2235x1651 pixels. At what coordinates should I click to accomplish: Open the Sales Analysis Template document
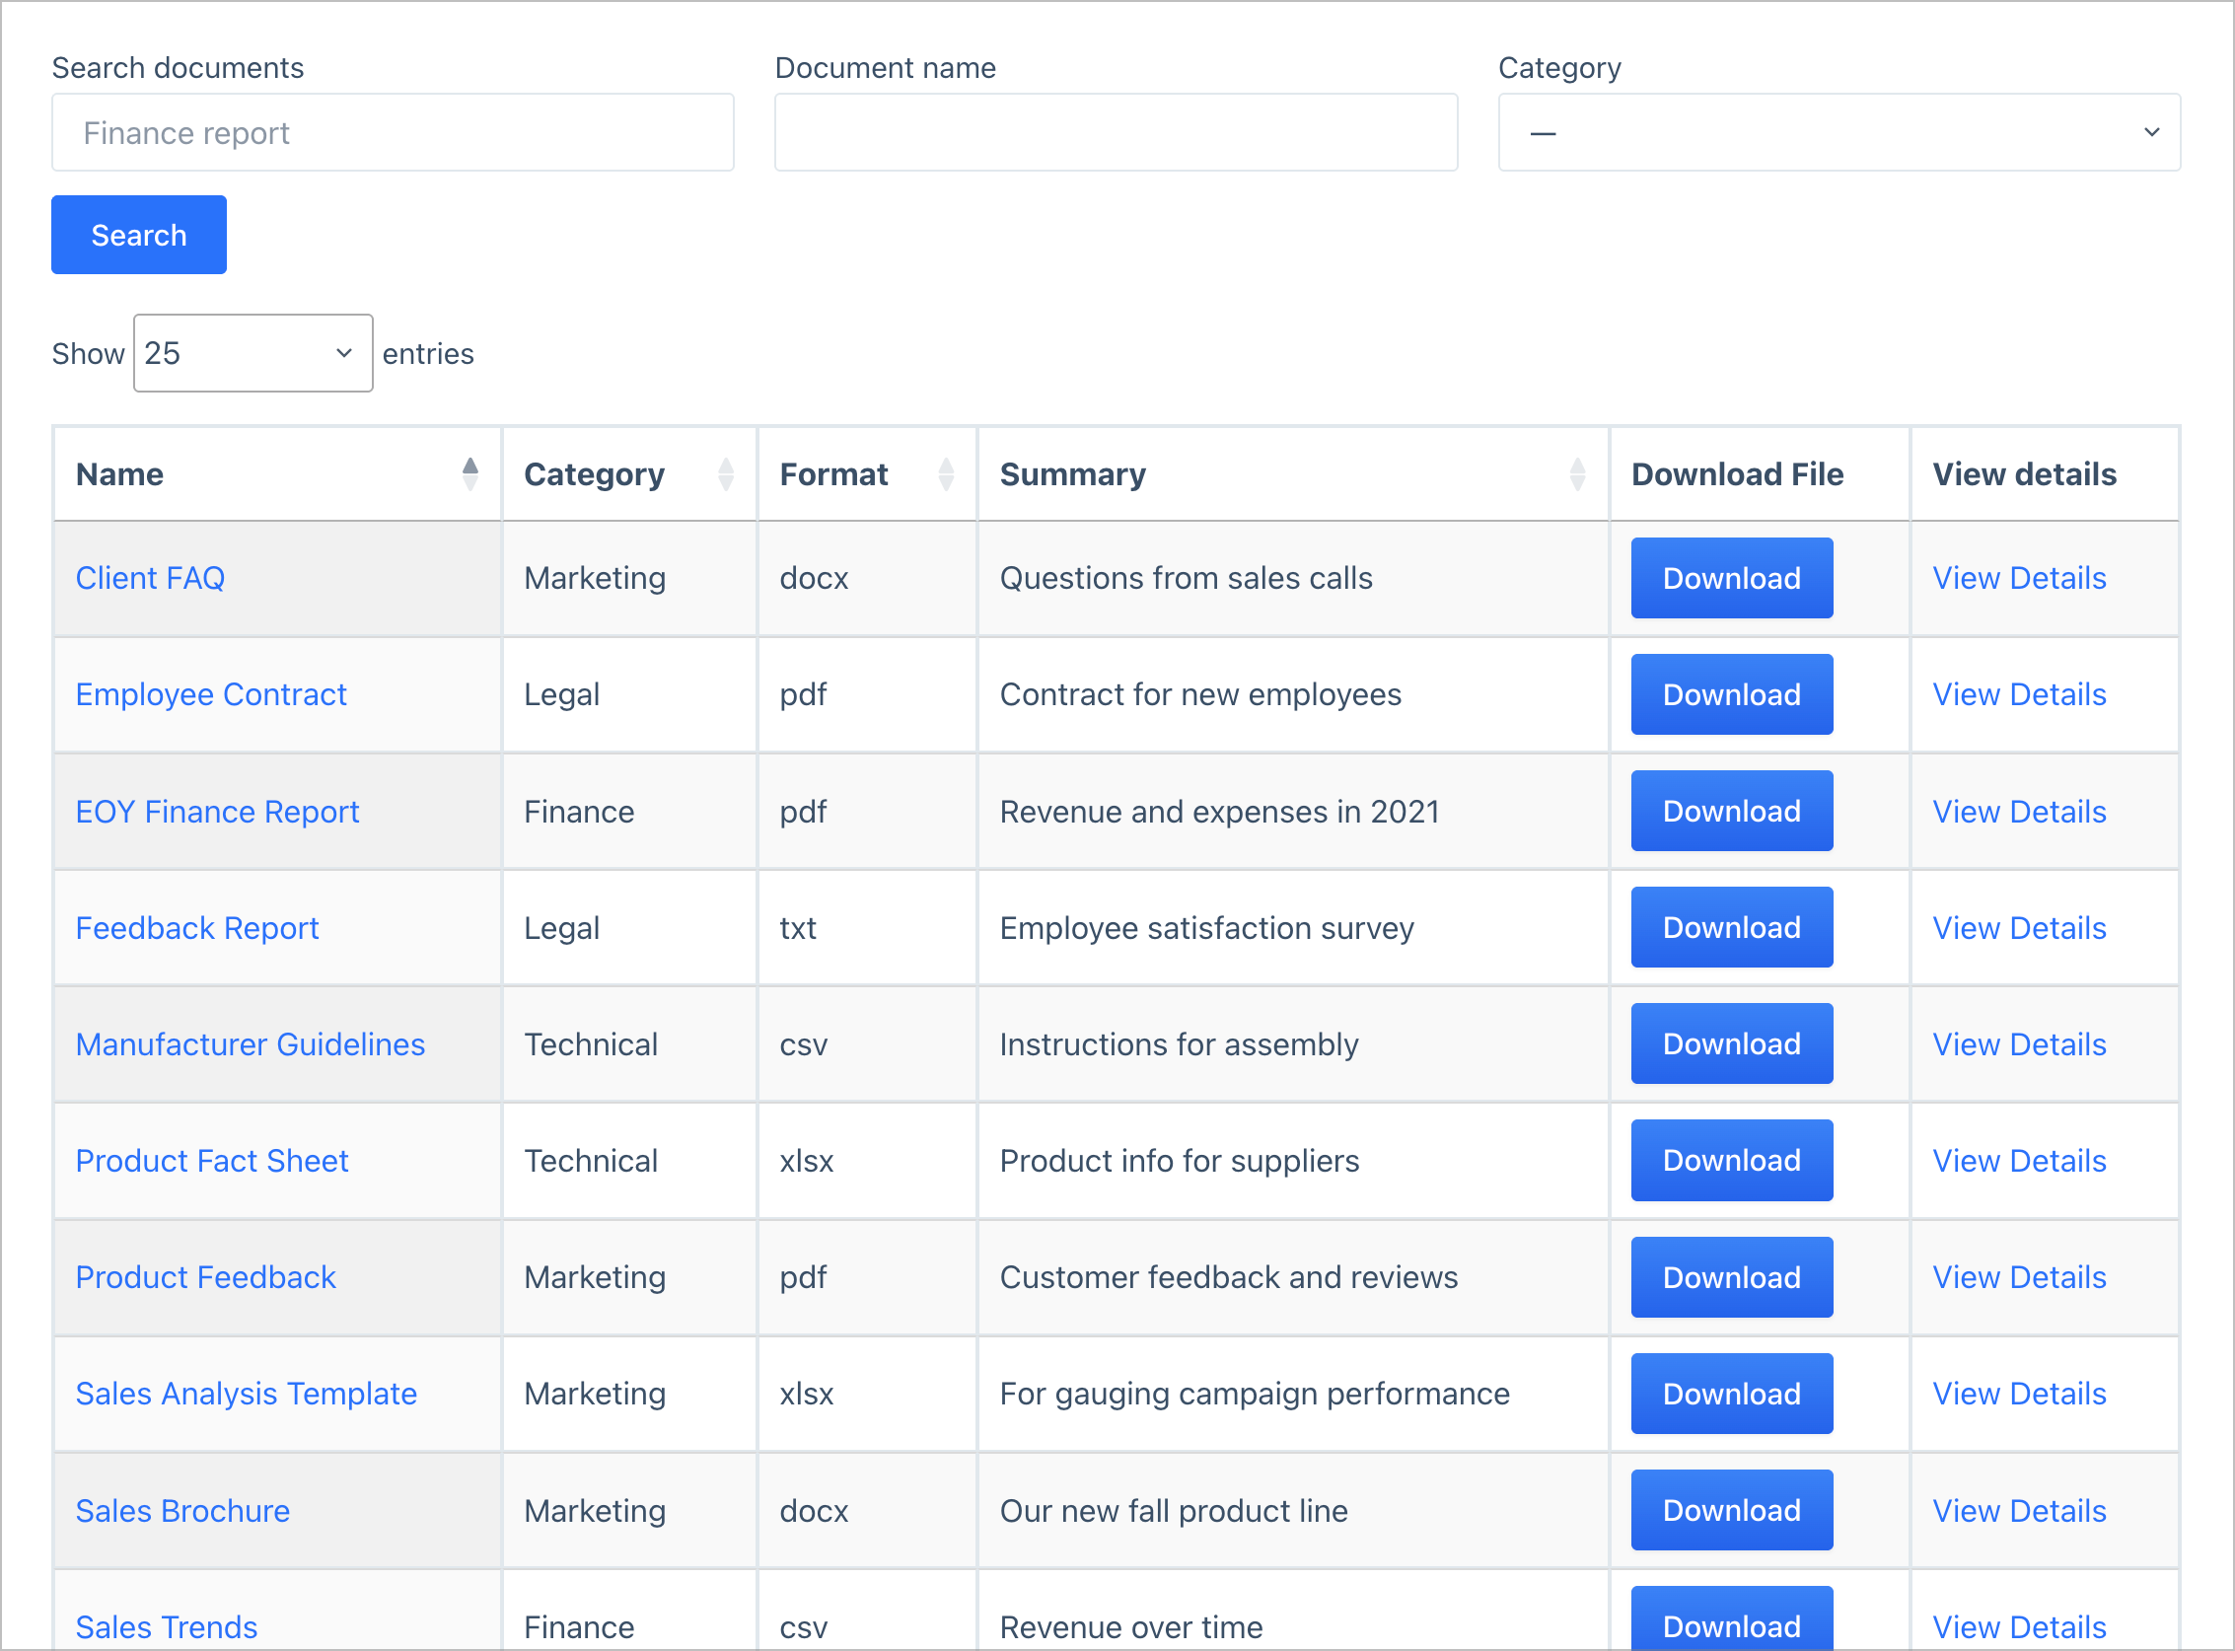pyautogui.click(x=246, y=1394)
